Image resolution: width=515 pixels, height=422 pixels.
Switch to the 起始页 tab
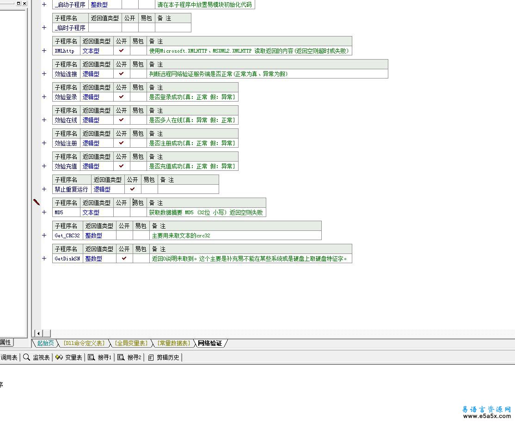click(45, 343)
